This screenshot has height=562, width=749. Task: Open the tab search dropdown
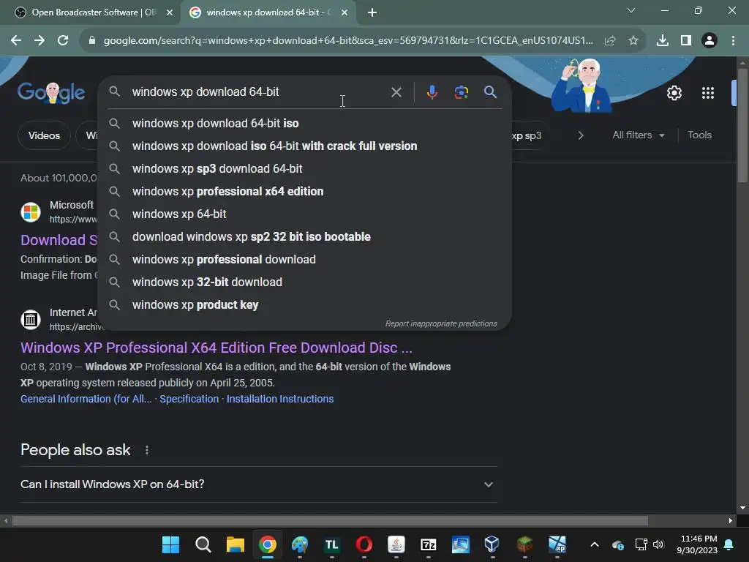[x=631, y=10]
